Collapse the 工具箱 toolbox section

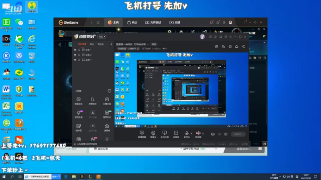coord(110,91)
